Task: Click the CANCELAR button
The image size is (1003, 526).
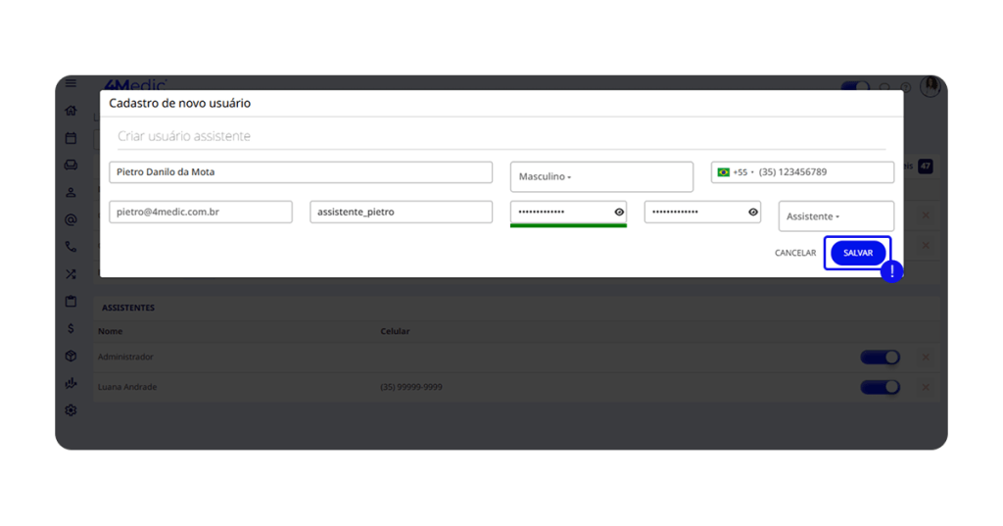Action: [x=794, y=253]
